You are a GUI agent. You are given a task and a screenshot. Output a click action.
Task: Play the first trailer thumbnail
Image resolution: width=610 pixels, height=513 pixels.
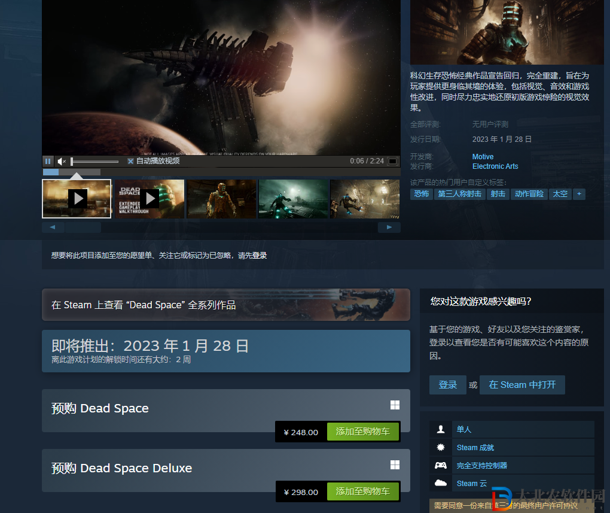[77, 199]
